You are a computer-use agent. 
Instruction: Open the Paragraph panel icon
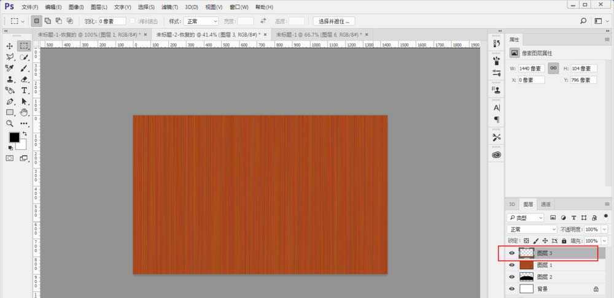pyautogui.click(x=497, y=120)
